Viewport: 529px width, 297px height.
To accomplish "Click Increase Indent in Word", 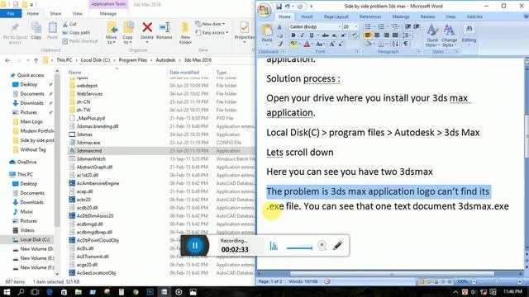I will 417,26.
